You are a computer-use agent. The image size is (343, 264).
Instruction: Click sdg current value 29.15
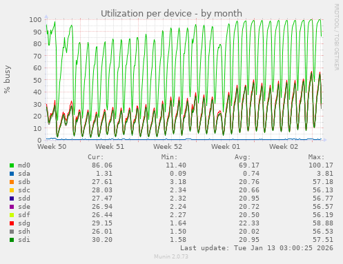(x=102, y=223)
